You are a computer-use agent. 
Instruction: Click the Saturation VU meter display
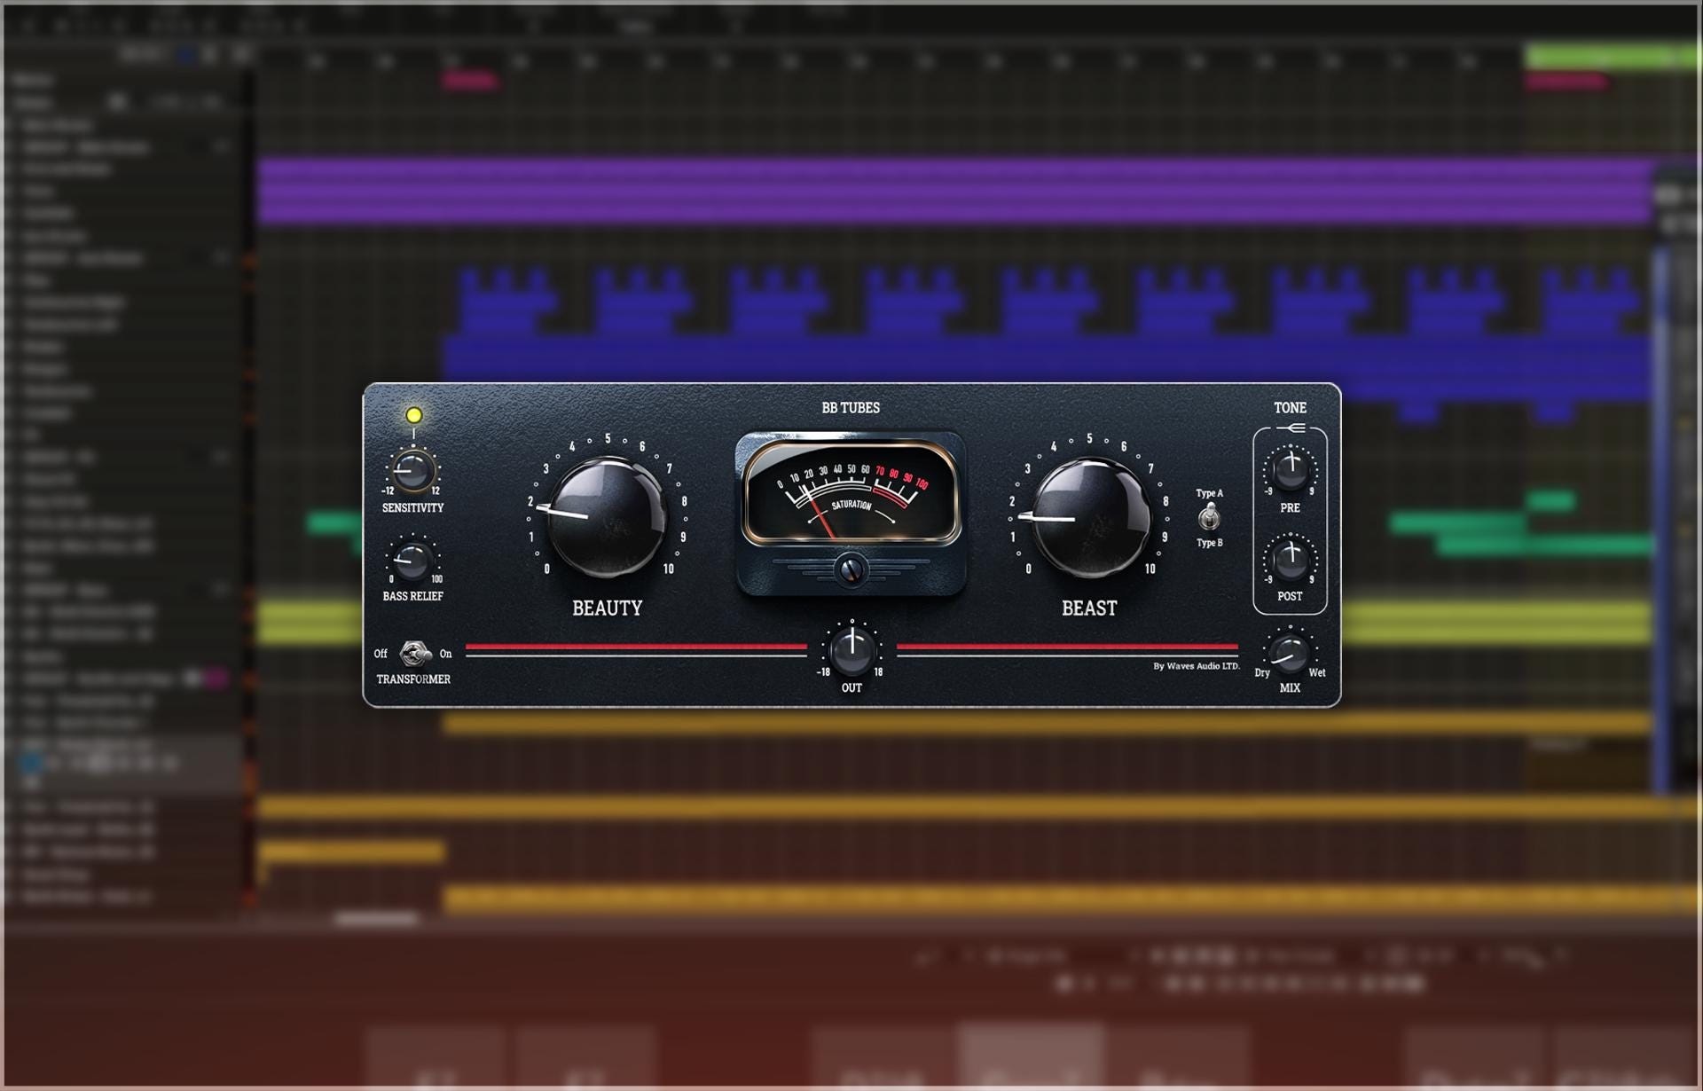(x=851, y=492)
